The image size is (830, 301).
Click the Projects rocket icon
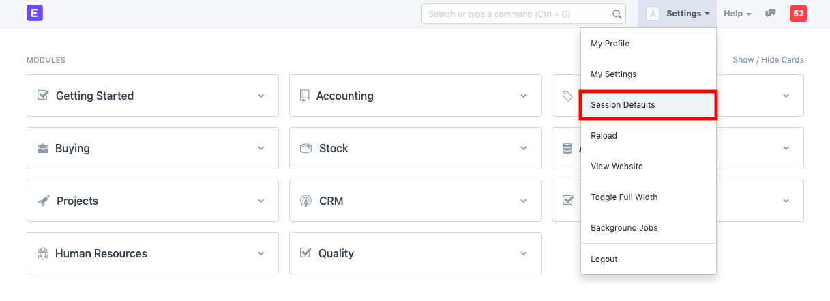pyautogui.click(x=43, y=201)
